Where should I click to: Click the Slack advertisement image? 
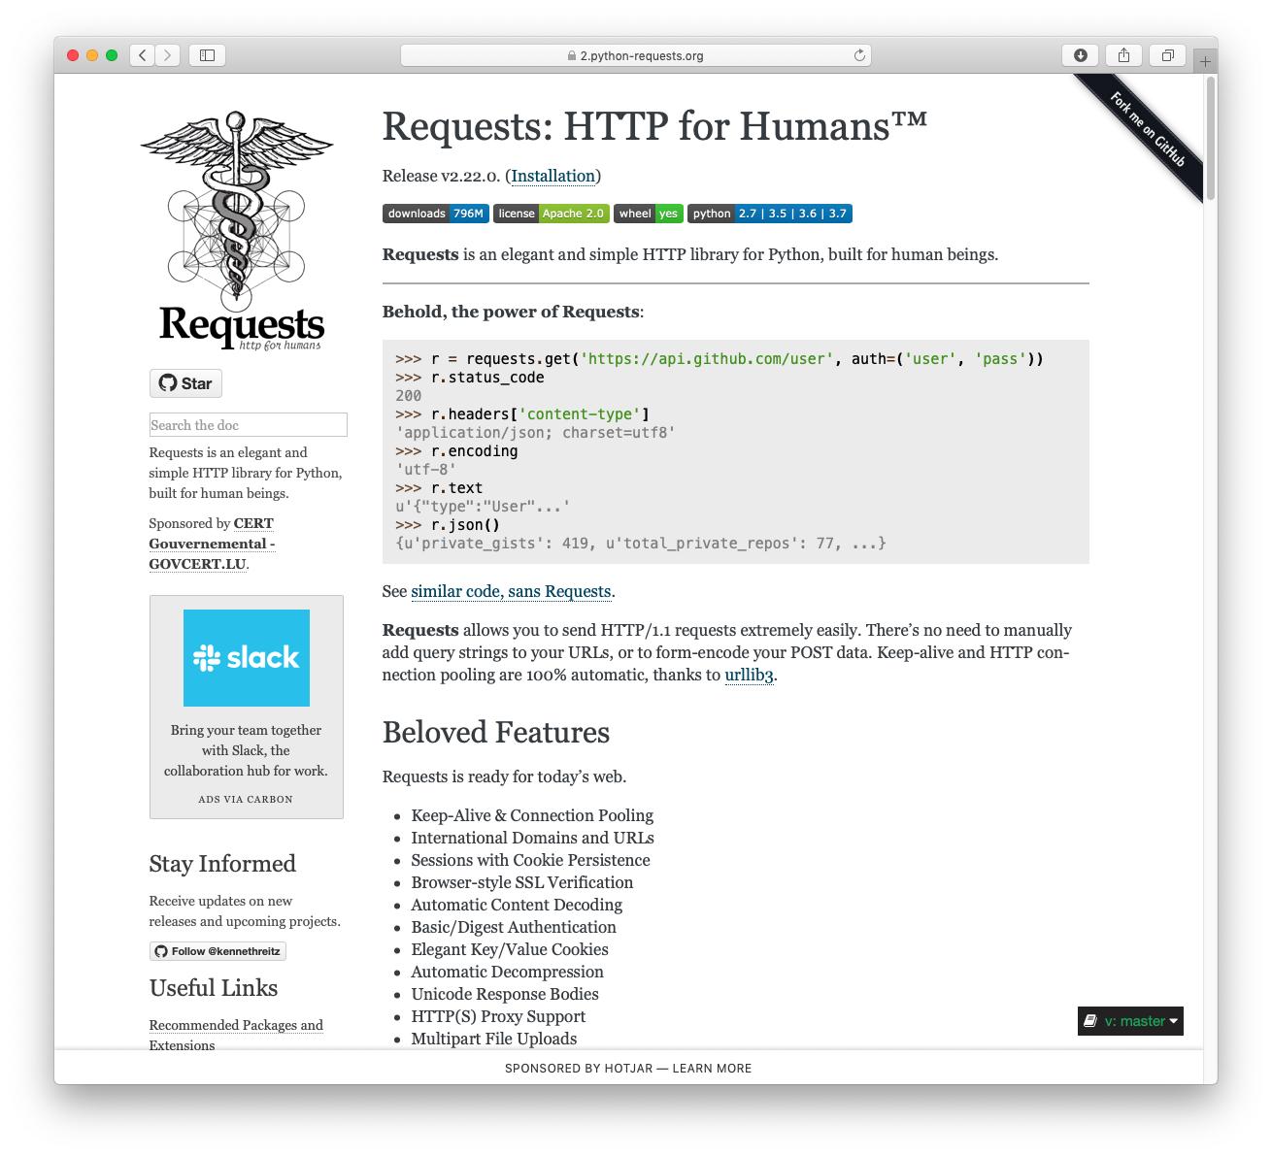pyautogui.click(x=247, y=658)
